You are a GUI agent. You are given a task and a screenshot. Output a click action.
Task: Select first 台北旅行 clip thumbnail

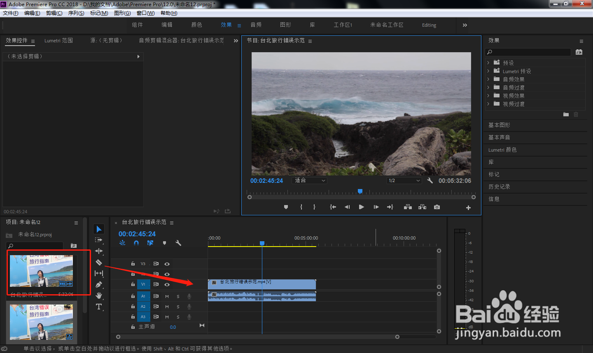coord(41,271)
